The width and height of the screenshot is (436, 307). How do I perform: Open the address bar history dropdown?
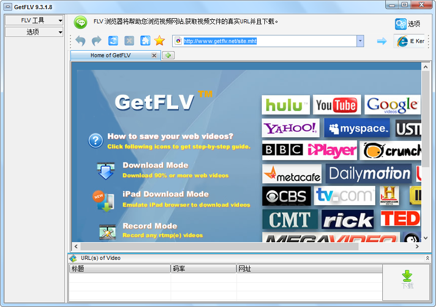[360, 41]
